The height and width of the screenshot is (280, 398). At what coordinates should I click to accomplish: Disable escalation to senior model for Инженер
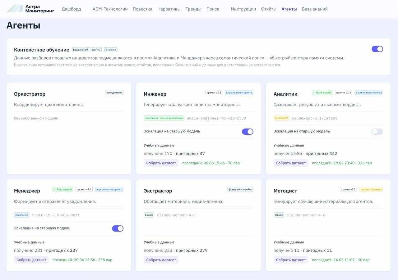[x=248, y=132]
